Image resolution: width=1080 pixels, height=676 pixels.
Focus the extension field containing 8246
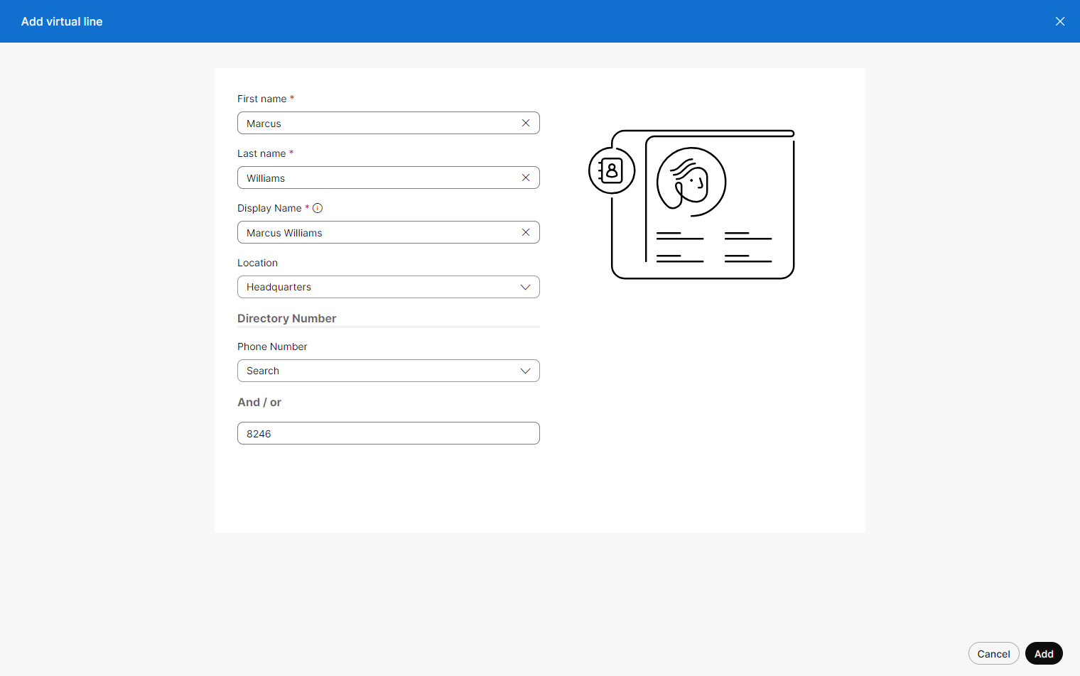click(x=389, y=433)
